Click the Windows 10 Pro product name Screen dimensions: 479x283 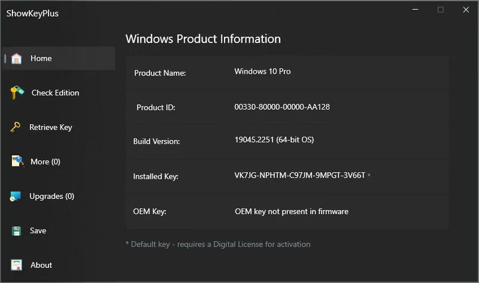click(262, 71)
